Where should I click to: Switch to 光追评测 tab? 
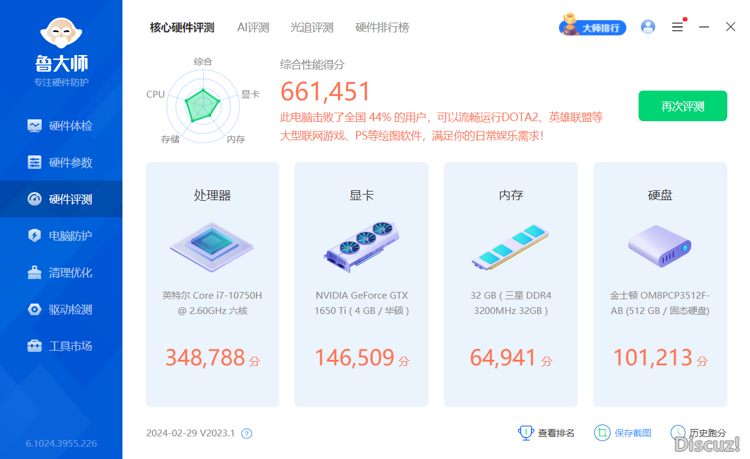click(x=312, y=28)
